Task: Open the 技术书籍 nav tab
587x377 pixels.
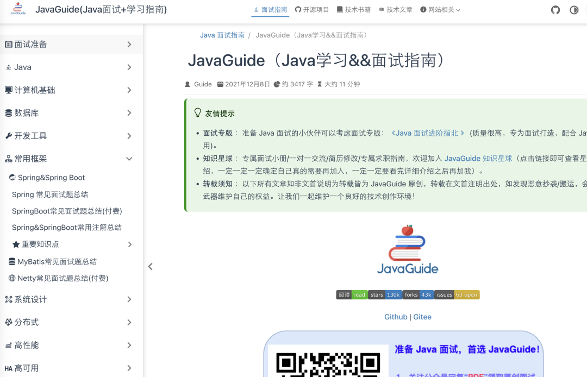Action: pyautogui.click(x=354, y=10)
